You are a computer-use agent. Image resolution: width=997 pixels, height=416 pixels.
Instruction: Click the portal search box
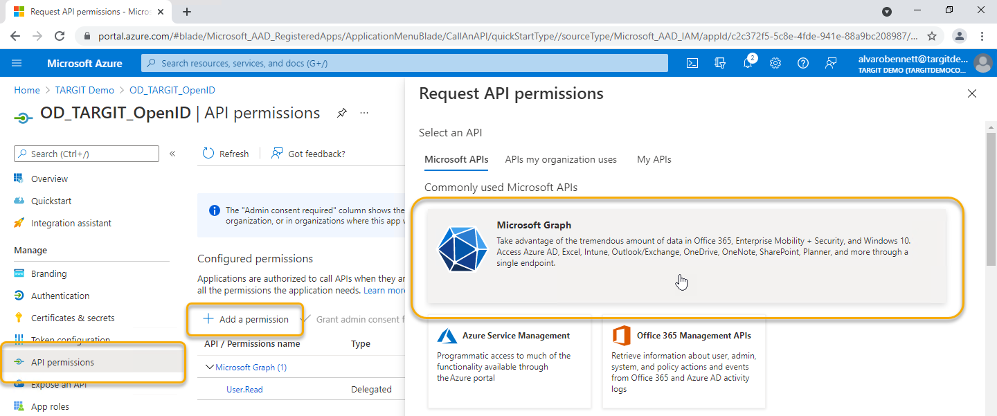coord(405,63)
